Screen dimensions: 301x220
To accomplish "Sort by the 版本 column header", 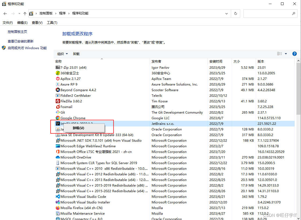I will (275, 61).
